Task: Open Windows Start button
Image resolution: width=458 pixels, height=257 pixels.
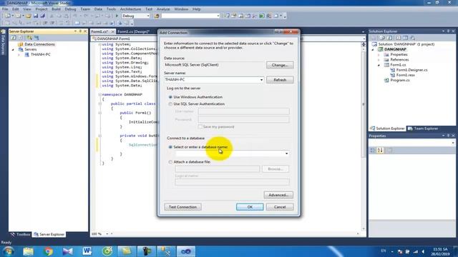Action: pos(8,251)
